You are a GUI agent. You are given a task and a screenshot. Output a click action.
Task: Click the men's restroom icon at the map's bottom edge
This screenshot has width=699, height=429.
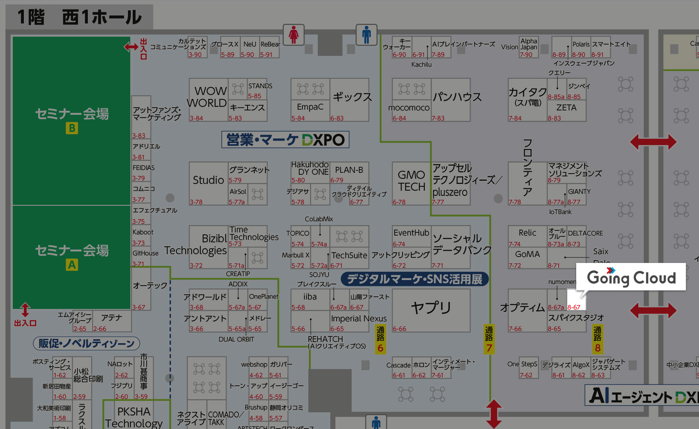click(376, 422)
